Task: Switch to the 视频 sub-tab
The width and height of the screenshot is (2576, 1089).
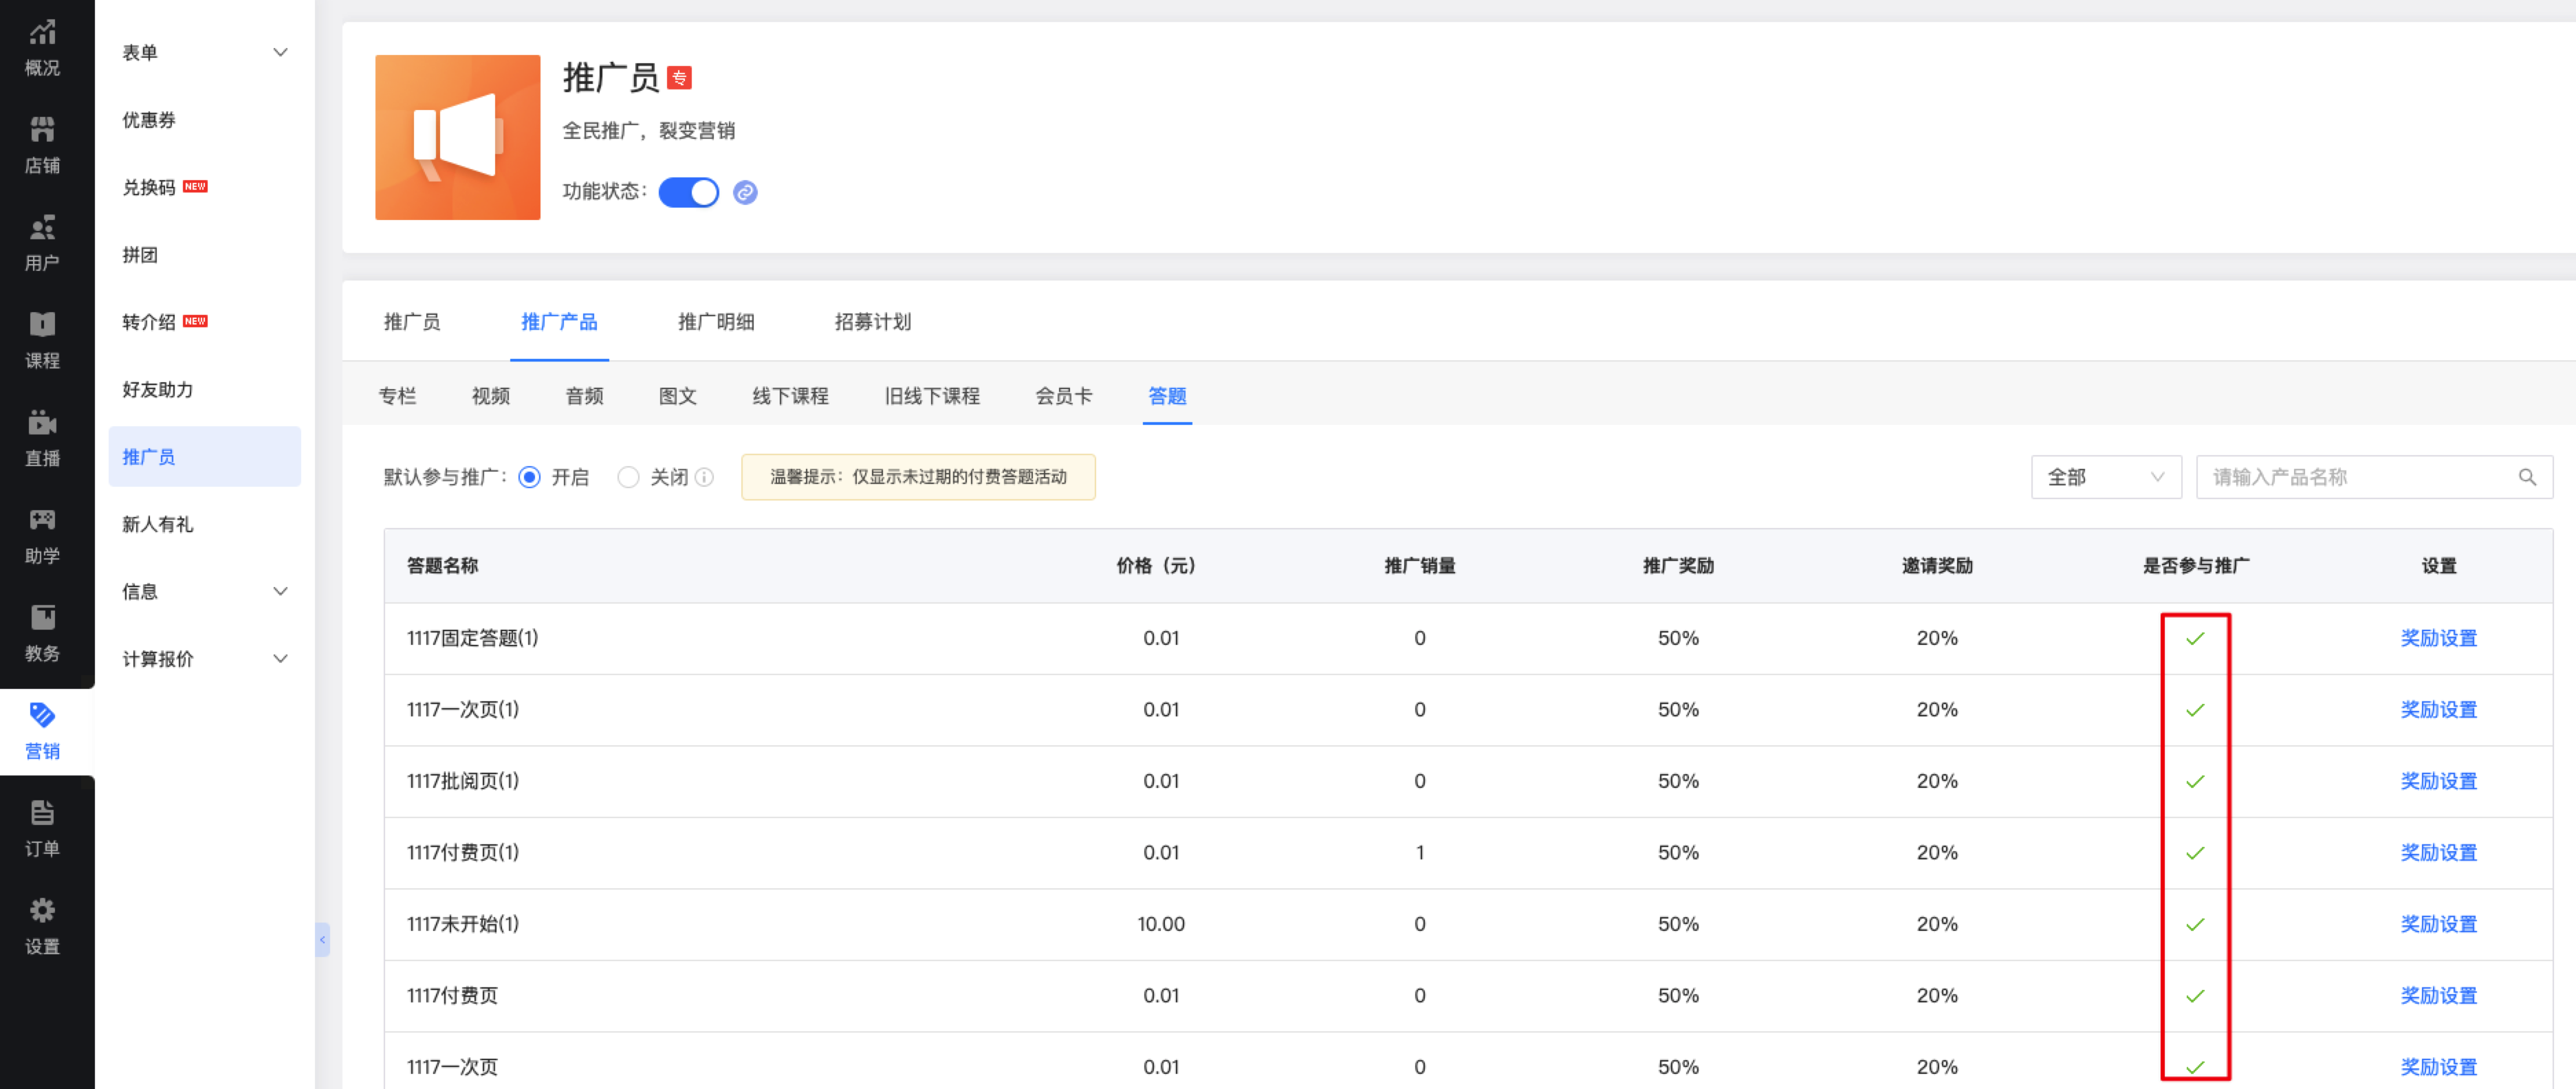Action: click(x=491, y=396)
